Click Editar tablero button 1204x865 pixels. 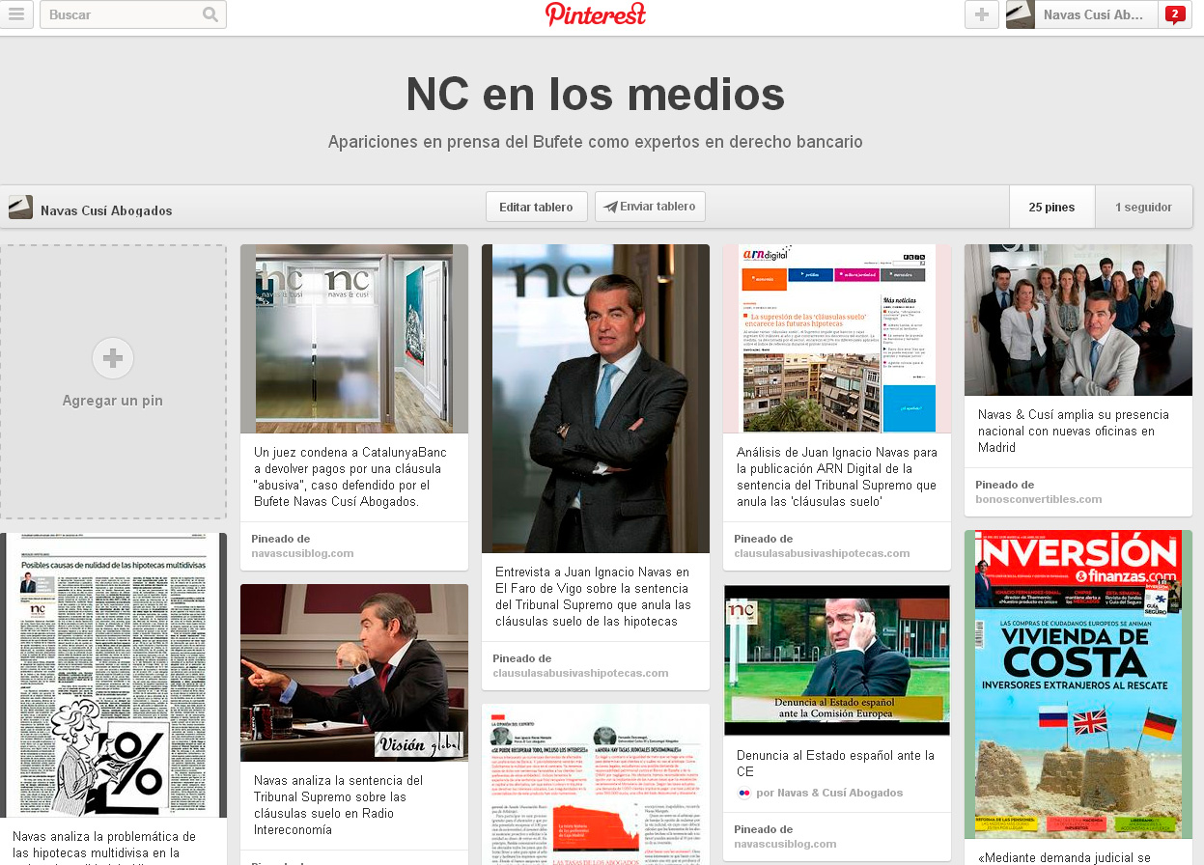click(x=536, y=207)
